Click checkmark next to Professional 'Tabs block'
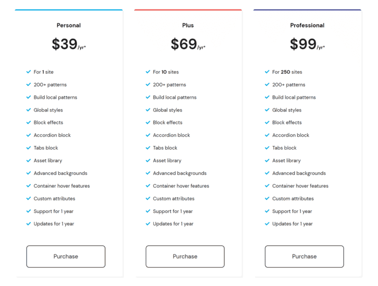Viewport: 378px width, 286px height. click(x=267, y=148)
